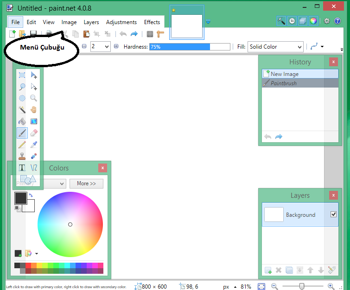This screenshot has height=290, width=350.
Task: Open the brush width dropdown
Action: click(107, 47)
